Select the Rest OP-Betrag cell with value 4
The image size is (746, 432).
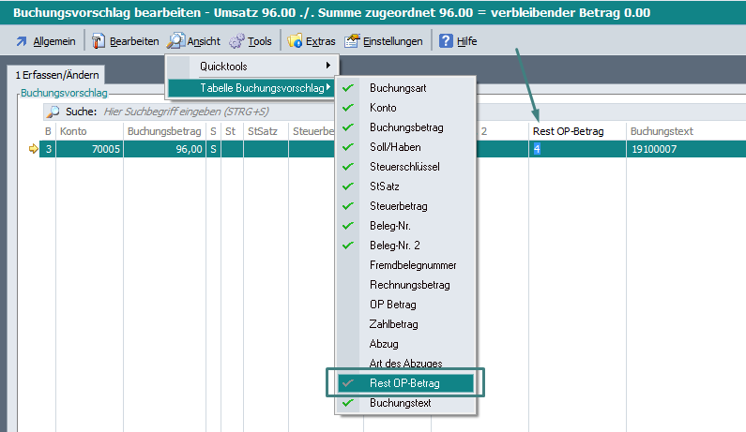(576, 149)
